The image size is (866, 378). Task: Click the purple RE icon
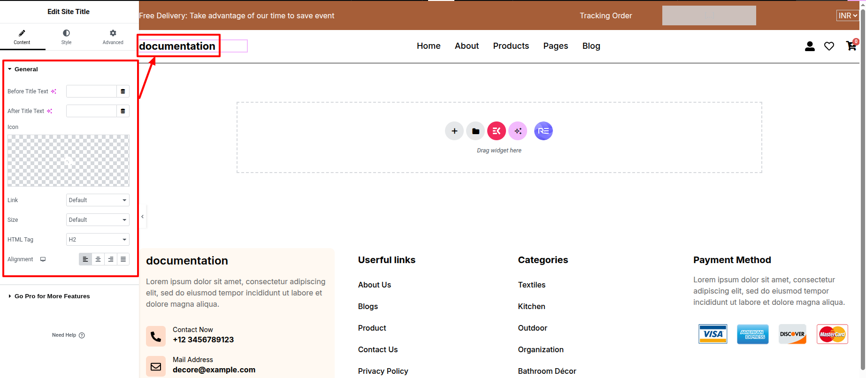click(543, 131)
